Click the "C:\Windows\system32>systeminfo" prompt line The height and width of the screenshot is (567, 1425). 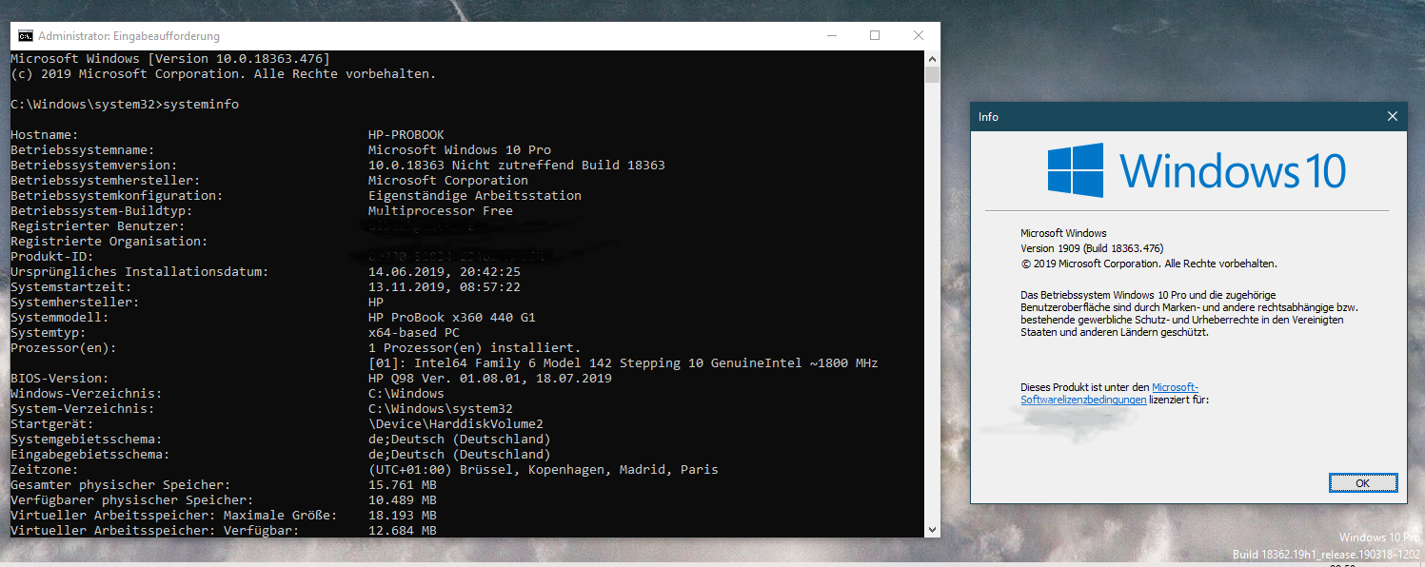[125, 105]
